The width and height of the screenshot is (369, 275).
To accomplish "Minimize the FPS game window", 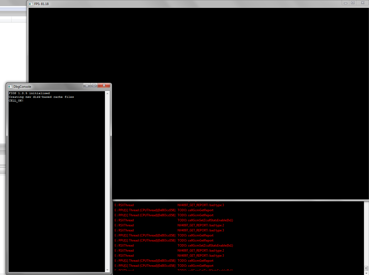I will tap(346, 3).
